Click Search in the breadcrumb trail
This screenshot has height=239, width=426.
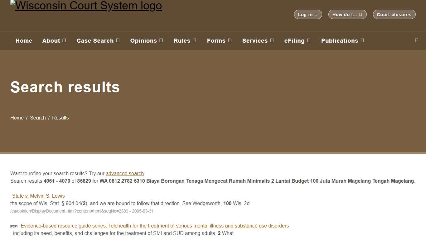coord(38,118)
